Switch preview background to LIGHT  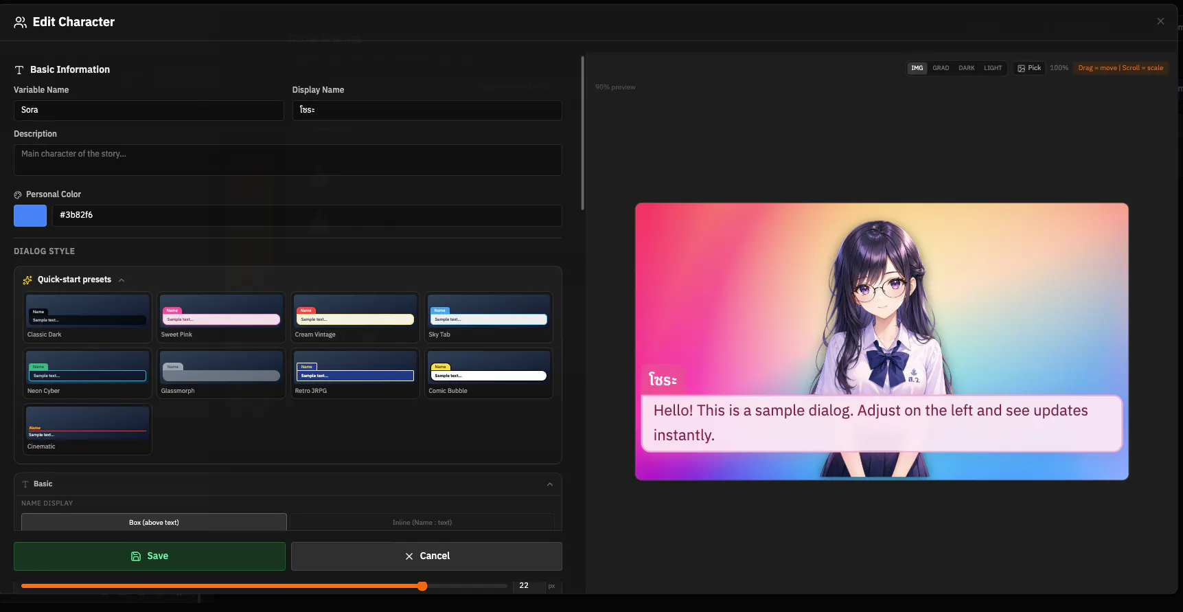(993, 68)
